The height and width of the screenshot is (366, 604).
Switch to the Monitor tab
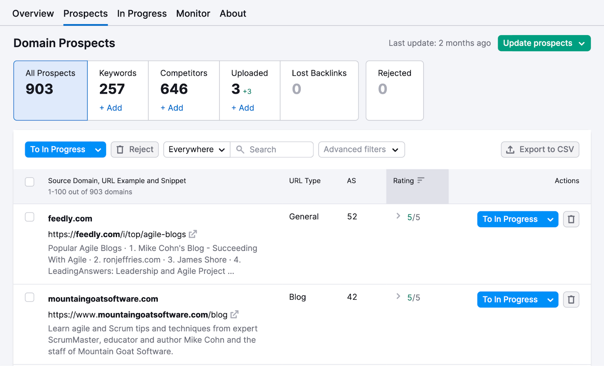193,13
